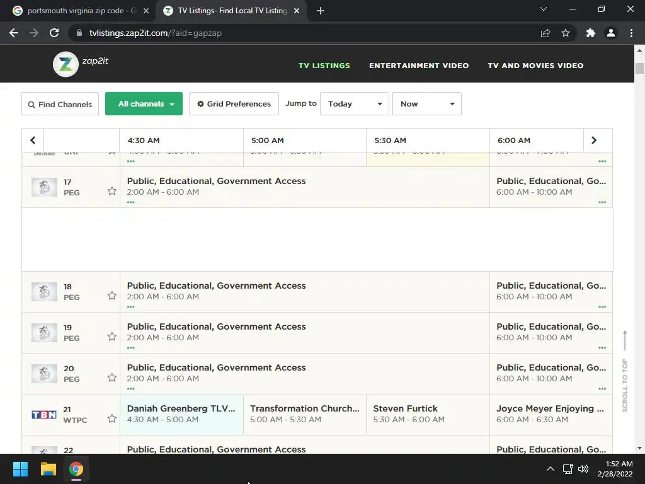This screenshot has width=645, height=484.
Task: Open Chrome three-dot menu
Action: tap(631, 33)
